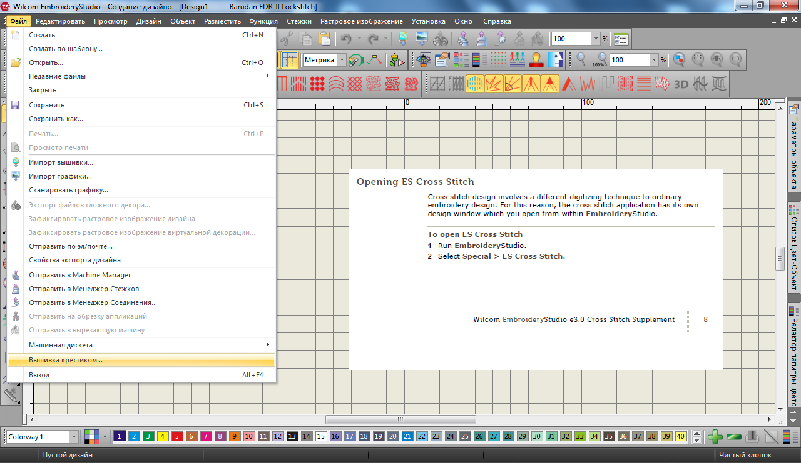Expand the Недавние файлы submenu

click(267, 76)
